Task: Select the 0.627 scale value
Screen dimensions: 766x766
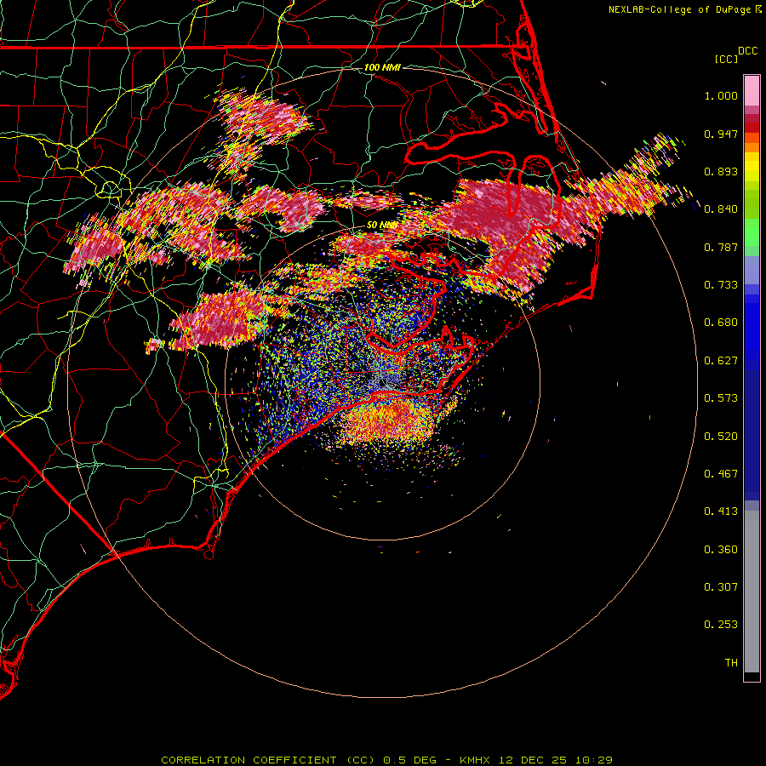Action: click(x=721, y=361)
